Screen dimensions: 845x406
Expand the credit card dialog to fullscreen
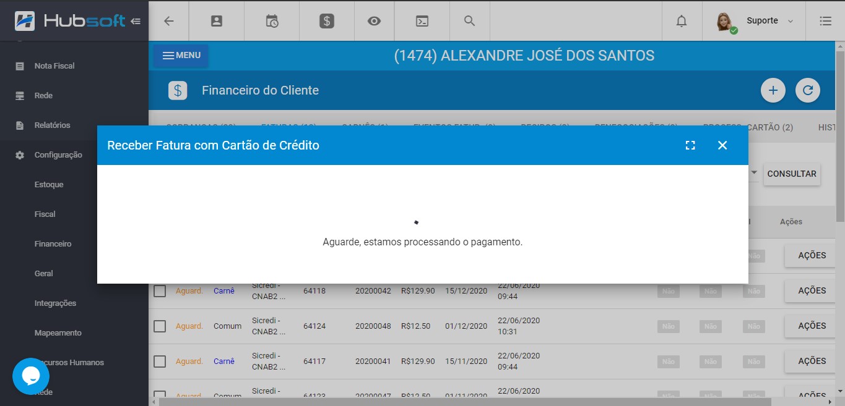pos(690,145)
